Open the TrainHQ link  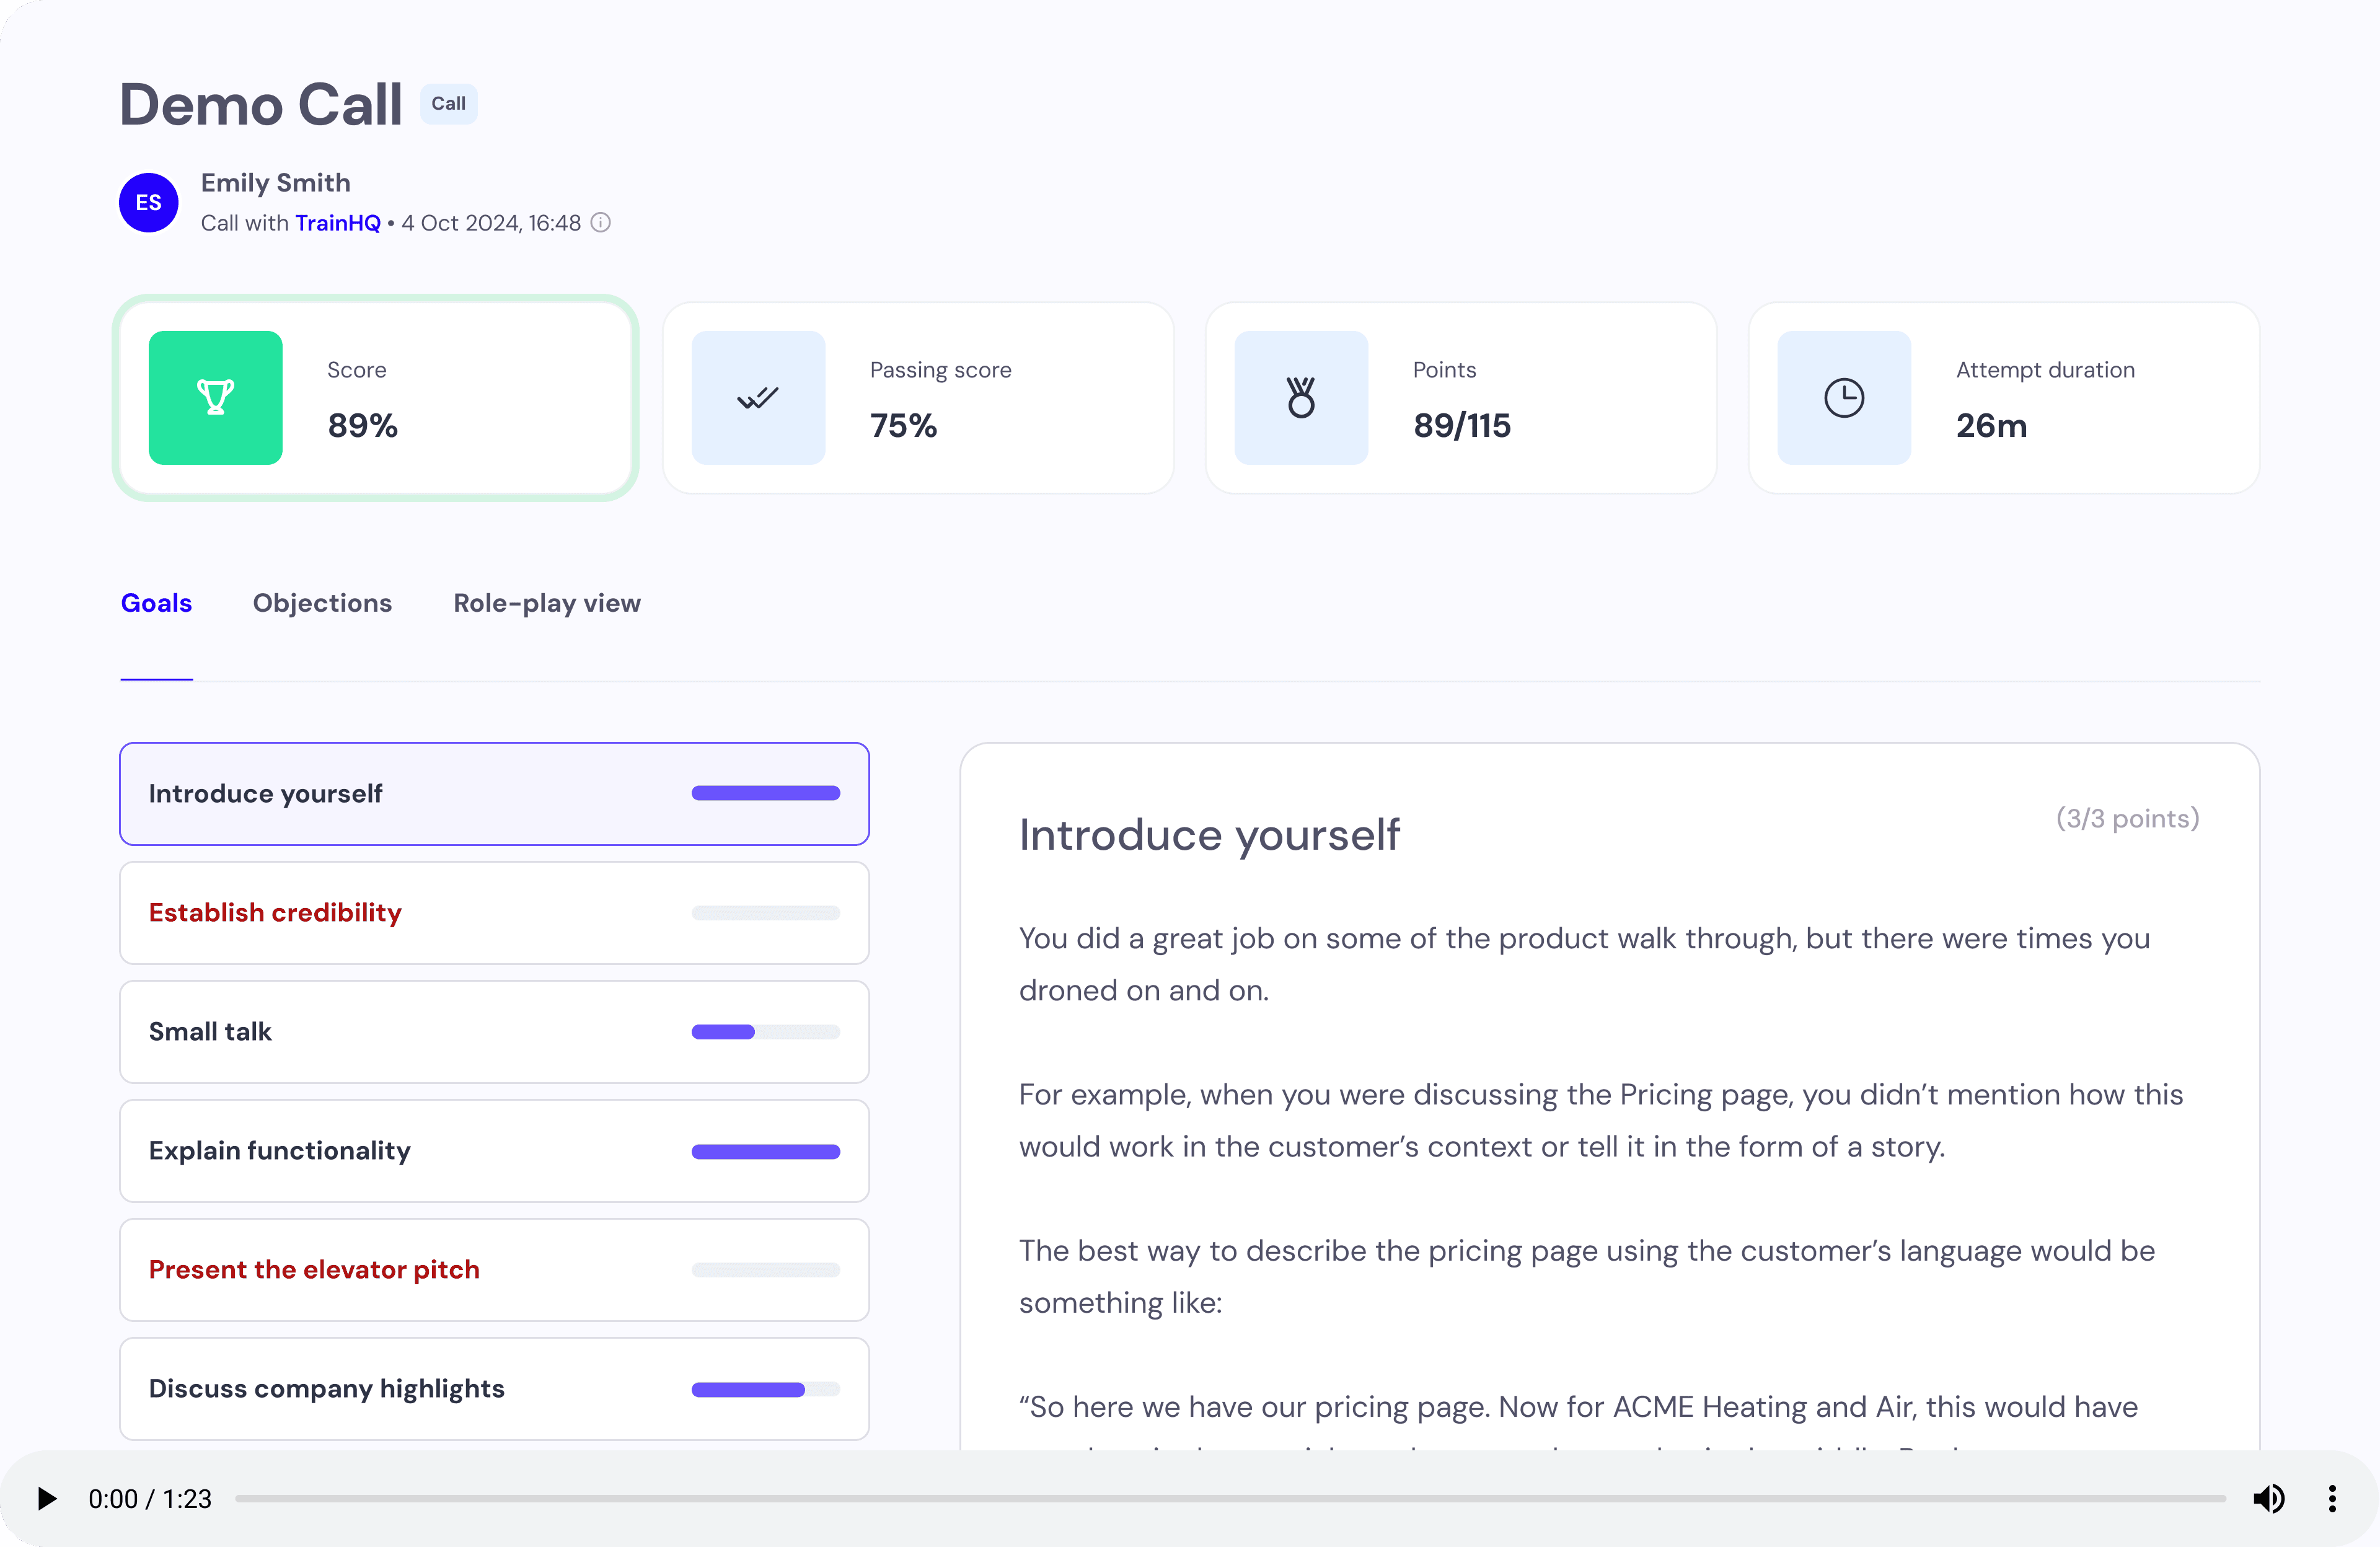coord(338,223)
